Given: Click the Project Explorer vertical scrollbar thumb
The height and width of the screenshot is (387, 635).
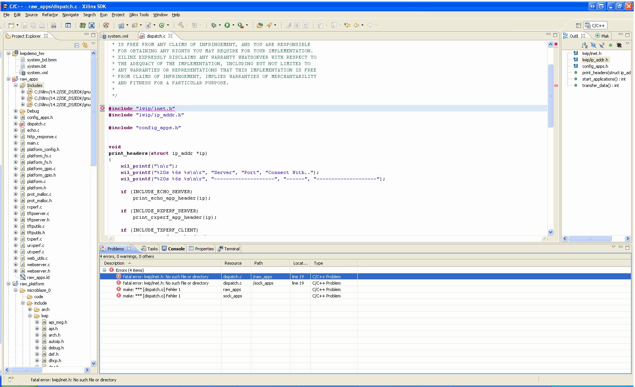Looking at the screenshot, I should click(x=93, y=111).
